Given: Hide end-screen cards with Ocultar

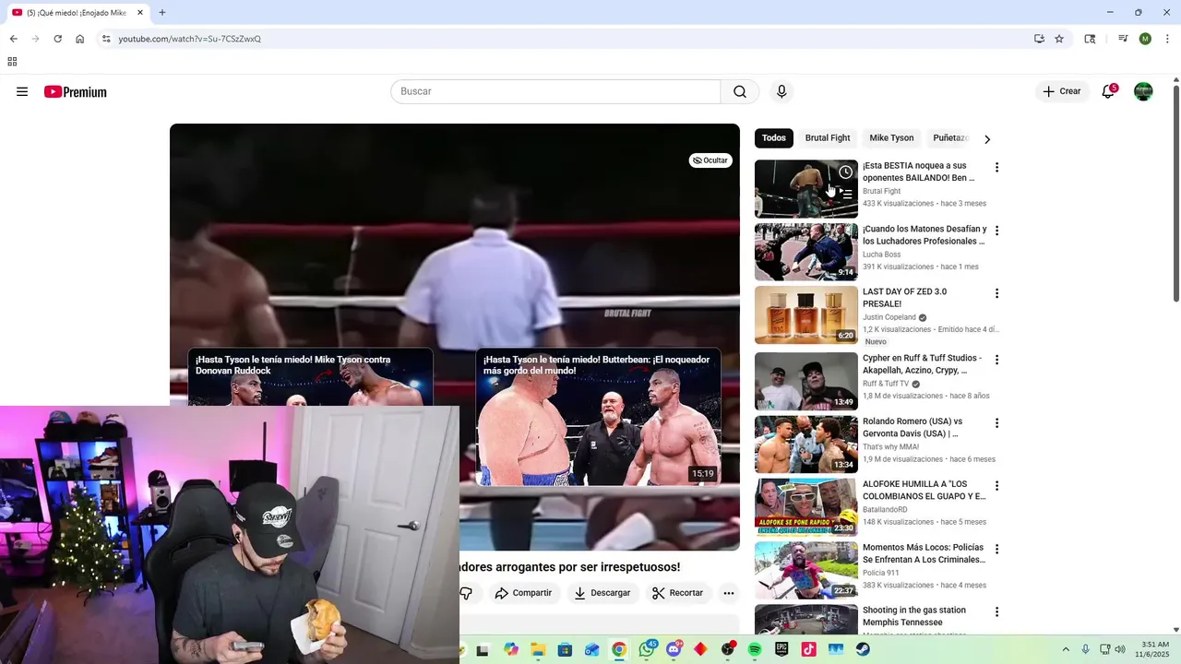Looking at the screenshot, I should (710, 160).
